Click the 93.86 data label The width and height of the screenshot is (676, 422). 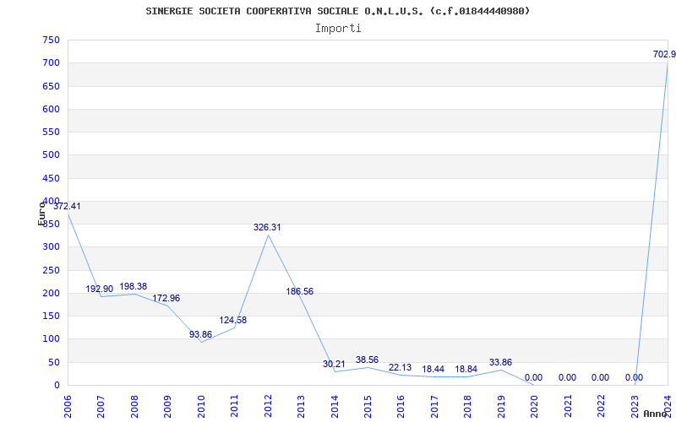[x=200, y=334]
